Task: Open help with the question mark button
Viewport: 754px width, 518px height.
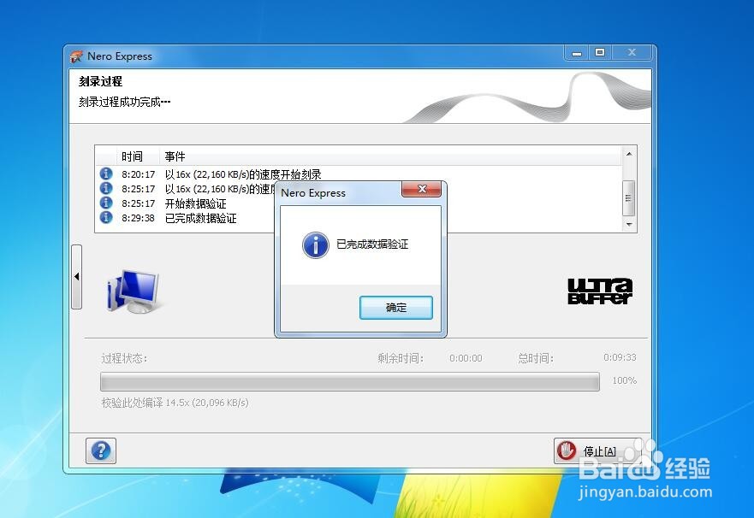Action: pos(101,450)
